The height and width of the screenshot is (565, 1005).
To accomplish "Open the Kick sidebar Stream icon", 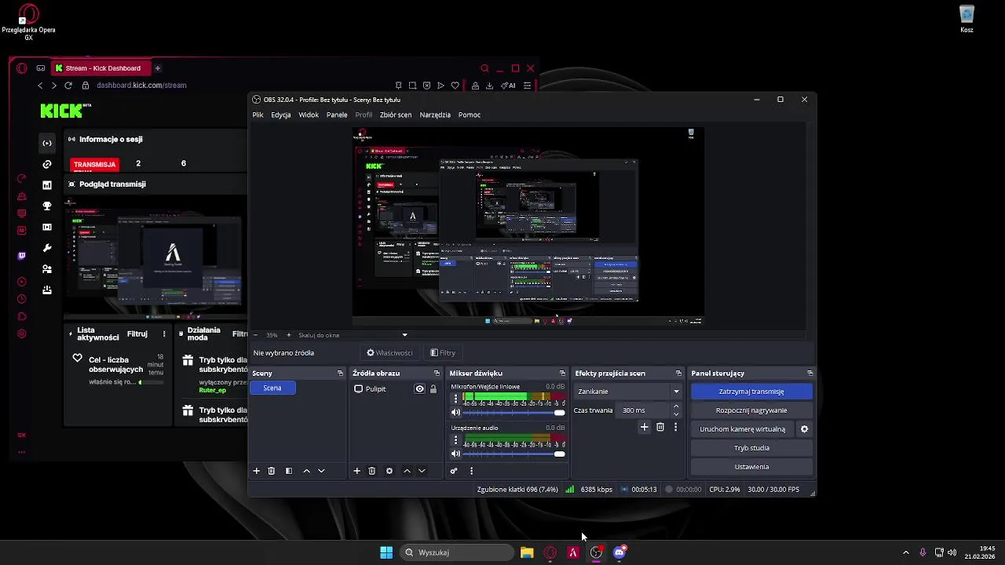I will coord(47,143).
